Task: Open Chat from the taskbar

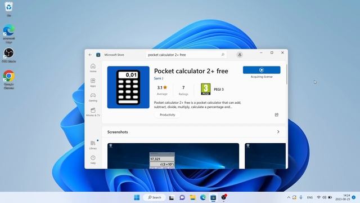Action: tap(182, 197)
